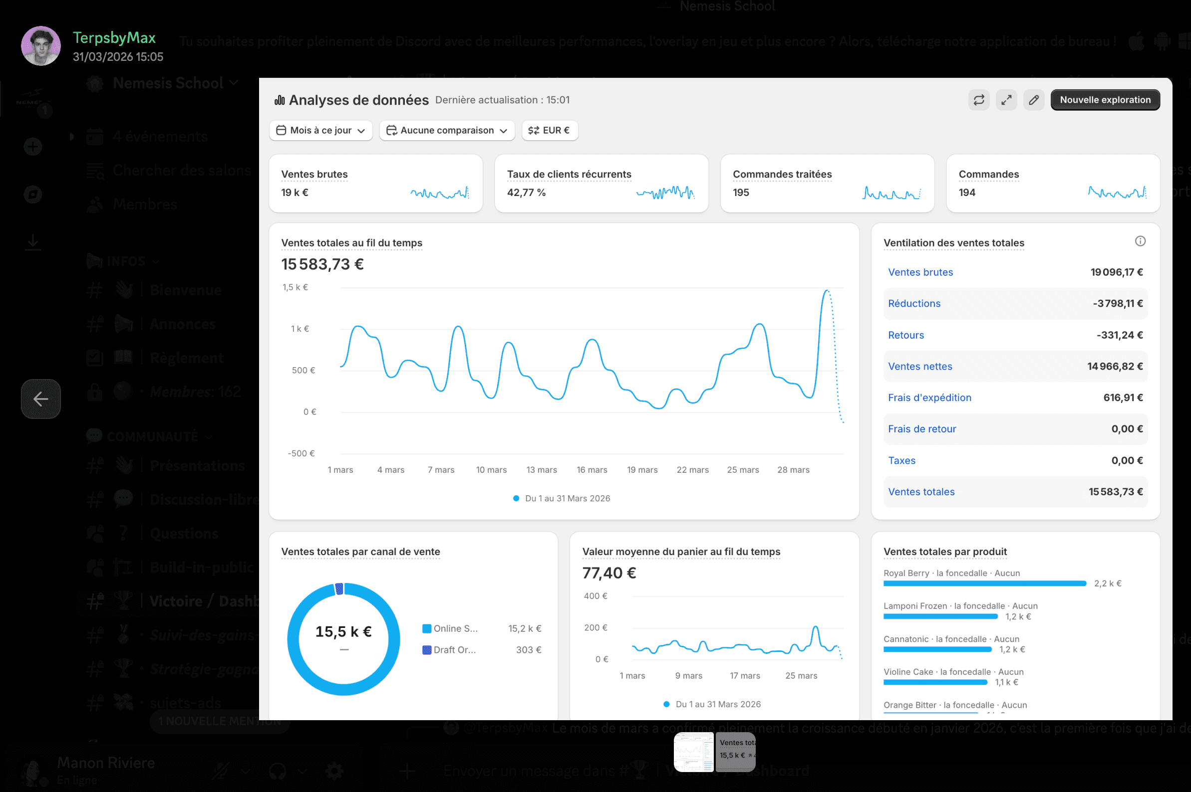Click the Discord user settings gear icon
The width and height of the screenshot is (1191, 792).
[x=334, y=771]
